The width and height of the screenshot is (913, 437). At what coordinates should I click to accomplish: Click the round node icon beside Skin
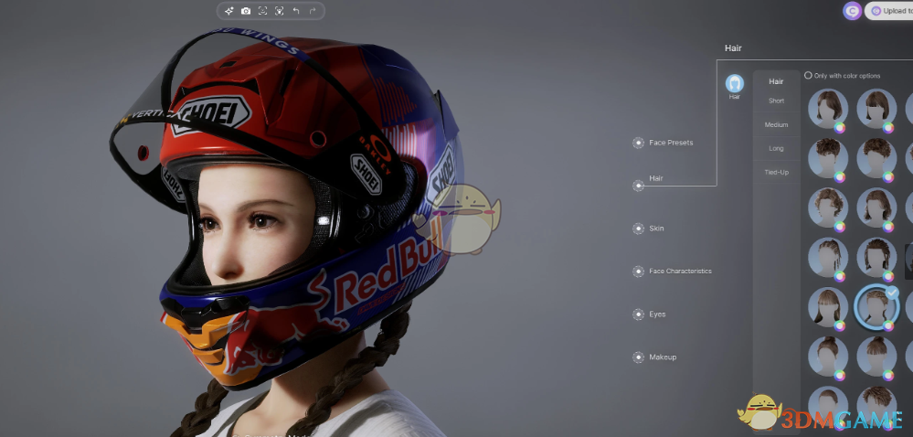point(638,229)
